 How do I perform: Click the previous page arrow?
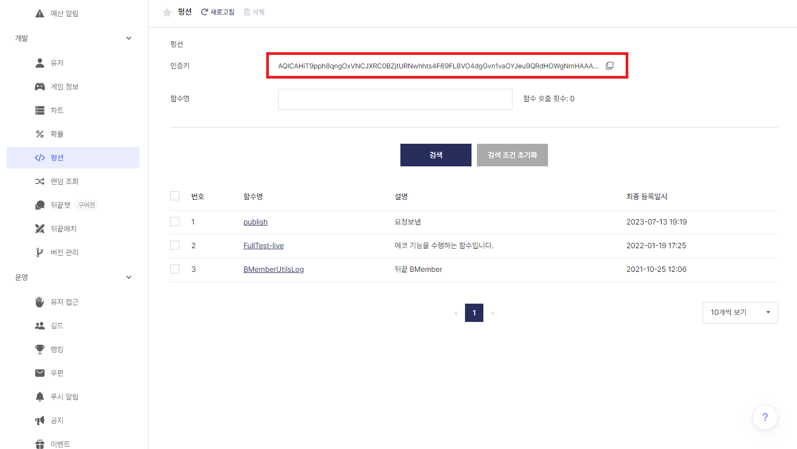point(456,313)
